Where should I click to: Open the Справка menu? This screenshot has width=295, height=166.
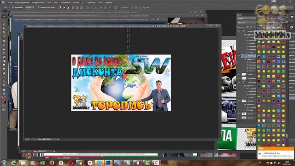[x=109, y=3]
